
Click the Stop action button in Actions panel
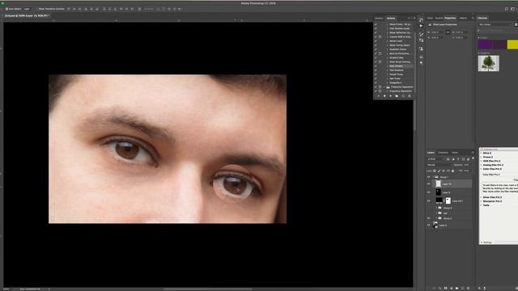379,95
